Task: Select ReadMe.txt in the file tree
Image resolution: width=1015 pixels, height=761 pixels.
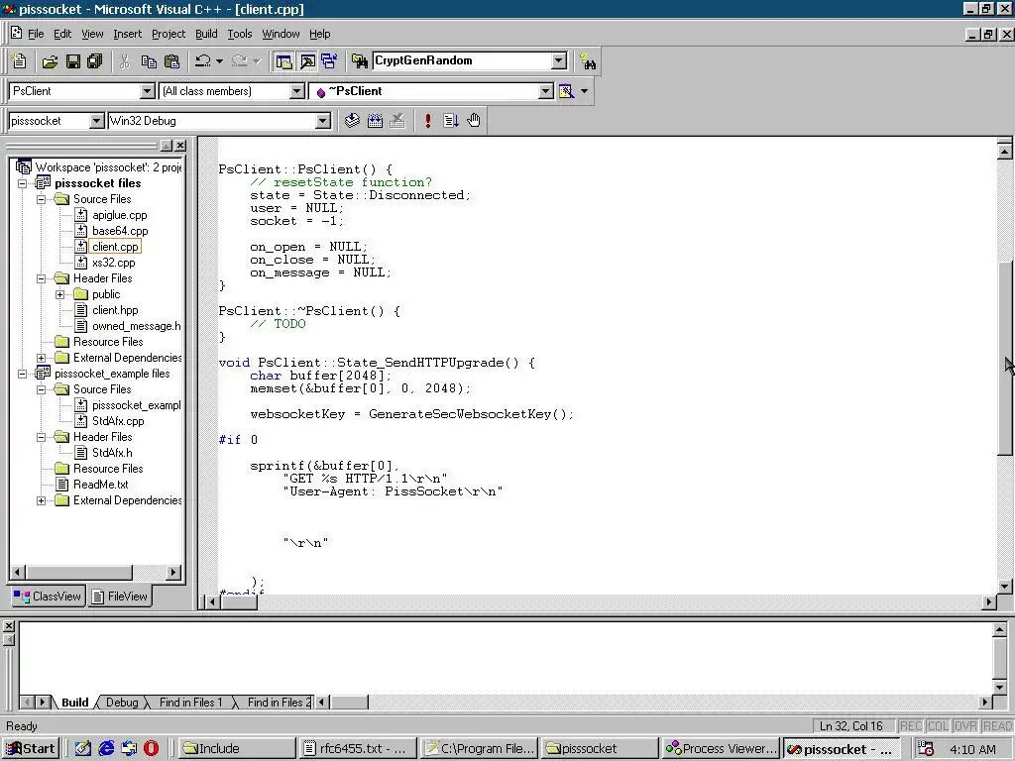Action: tap(100, 485)
